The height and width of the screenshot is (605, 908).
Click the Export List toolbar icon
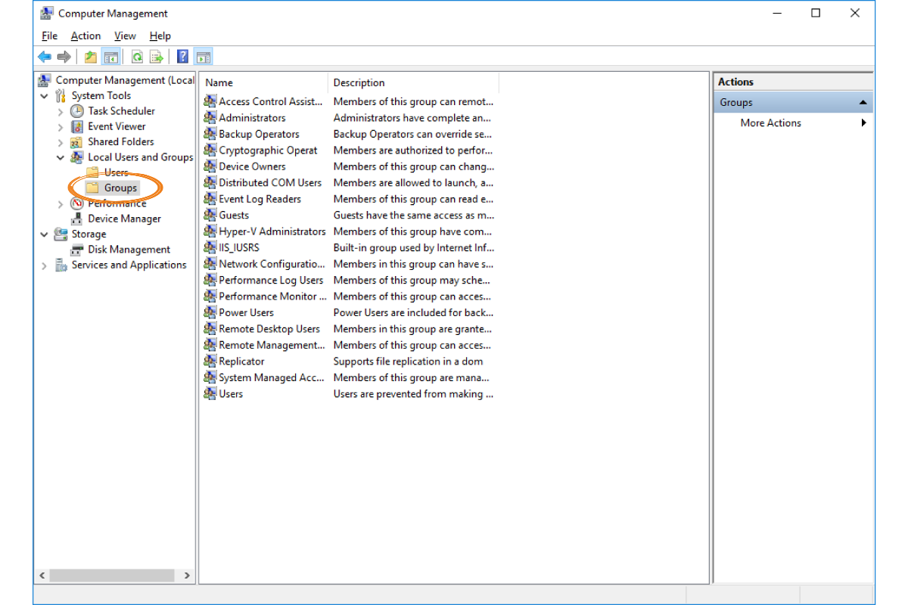(x=157, y=57)
